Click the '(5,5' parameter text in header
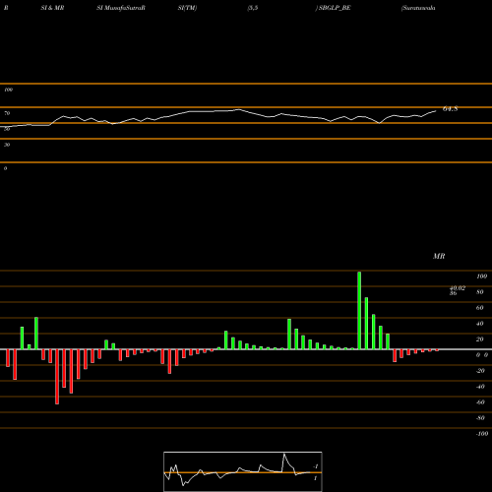This screenshot has width=492, height=492. click(x=253, y=8)
